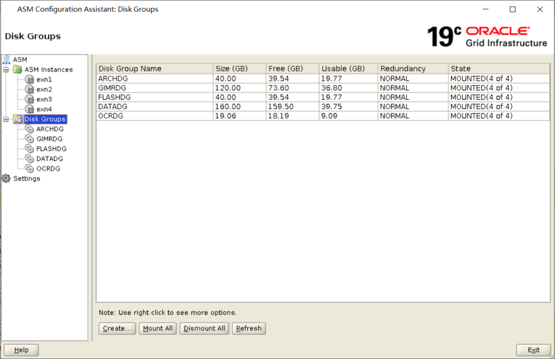Click the exn4 instance icon
Viewport: 555px width, 359px height.
tap(30, 109)
